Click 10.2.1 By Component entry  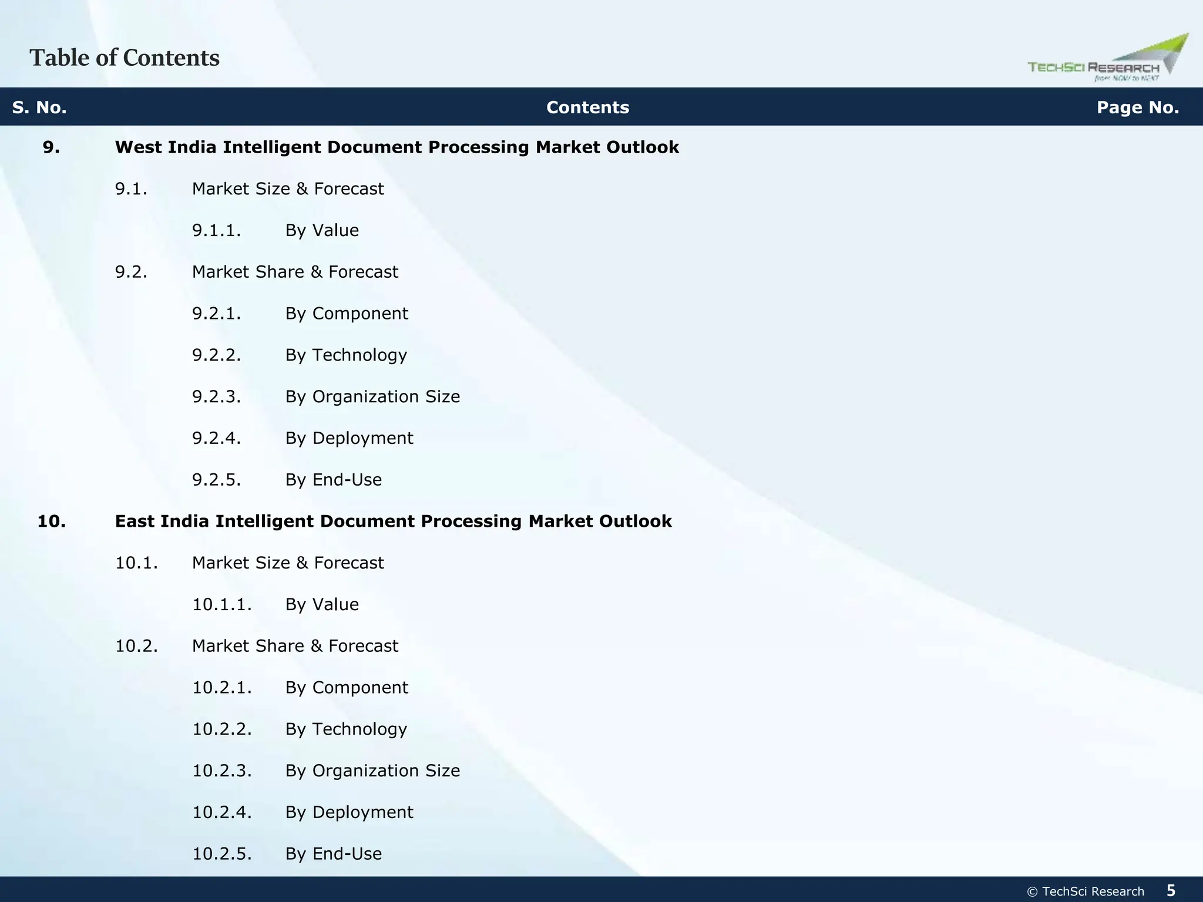(347, 687)
